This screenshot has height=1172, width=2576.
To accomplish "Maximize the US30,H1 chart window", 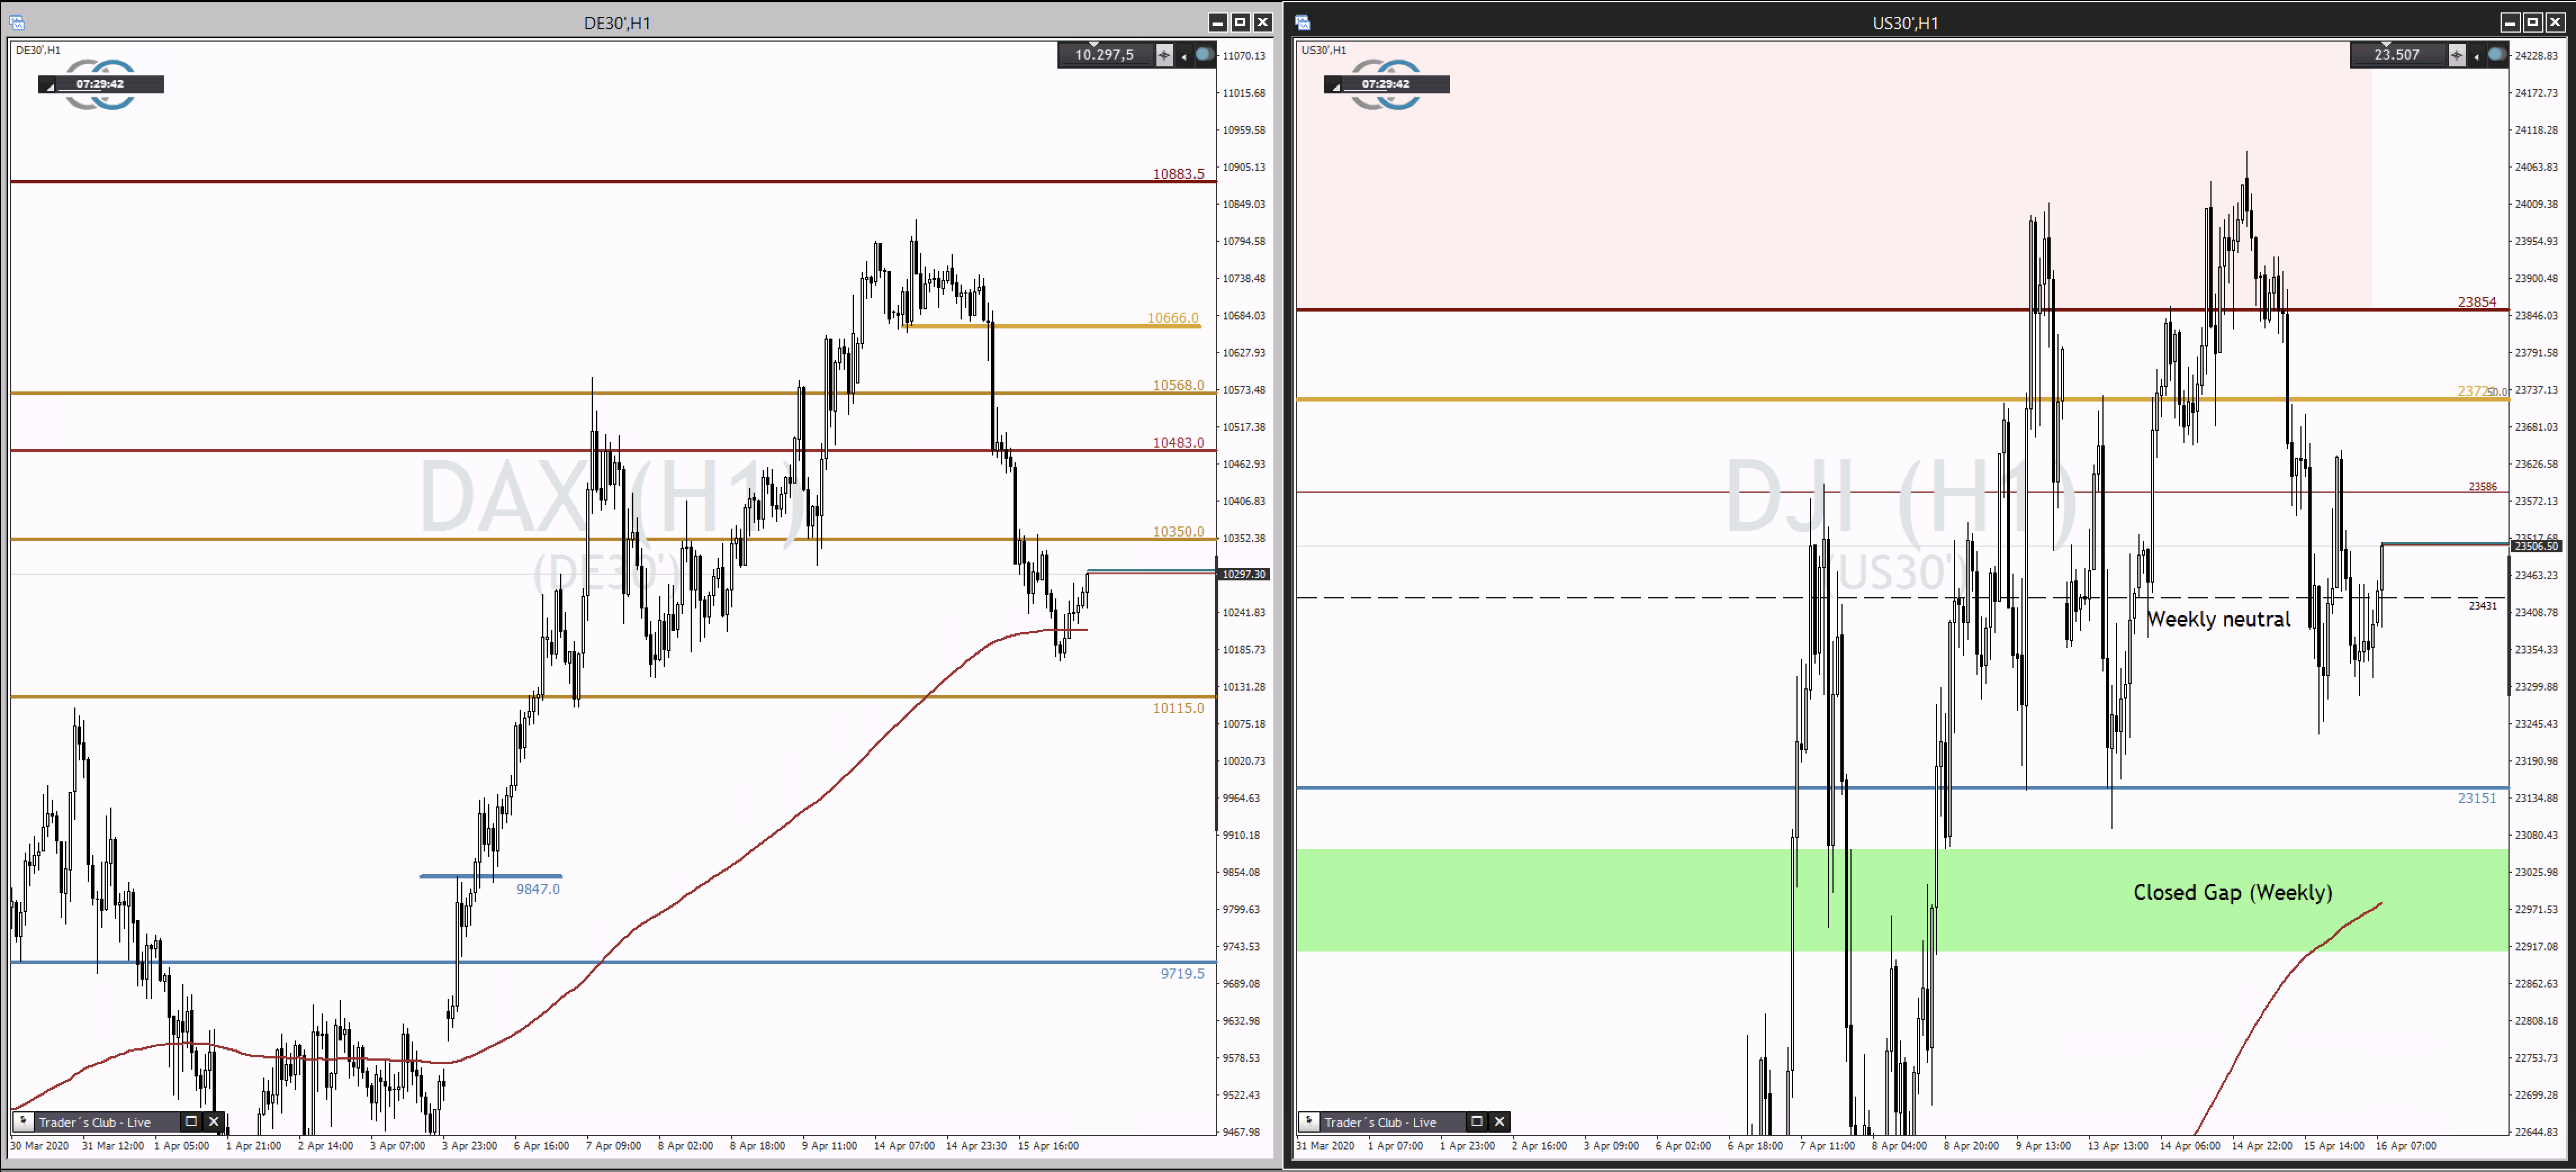I will 2533,22.
